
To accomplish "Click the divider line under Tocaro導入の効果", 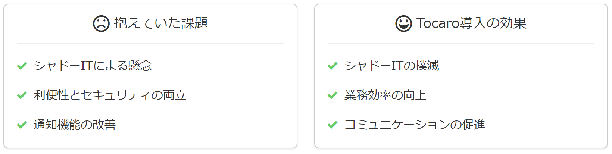I will 461,44.
